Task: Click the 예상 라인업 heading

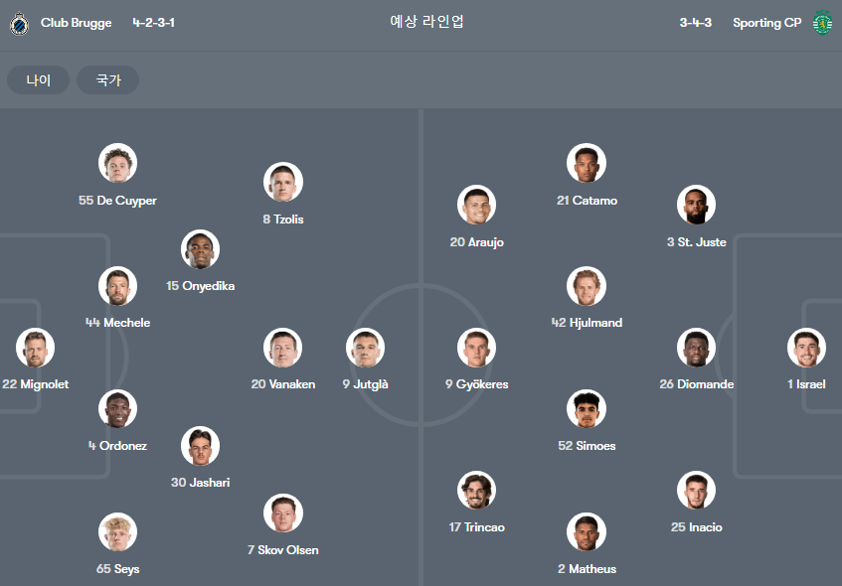Action: (x=426, y=22)
